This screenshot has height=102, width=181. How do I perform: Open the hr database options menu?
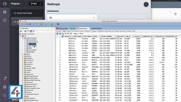tap(94, 18)
